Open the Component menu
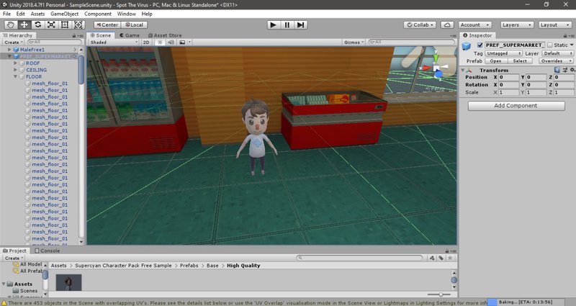 (x=98, y=14)
